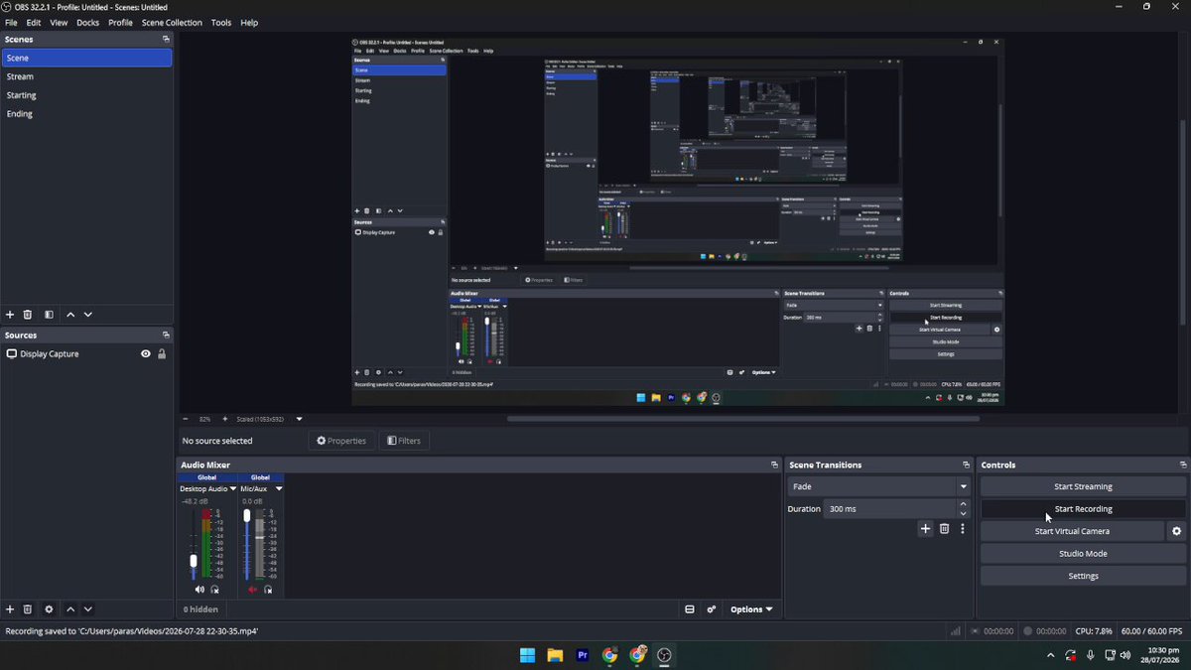Viewport: 1191px width, 670px height.
Task: Open Desktop Audio channel dropdown arrow
Action: 233,488
